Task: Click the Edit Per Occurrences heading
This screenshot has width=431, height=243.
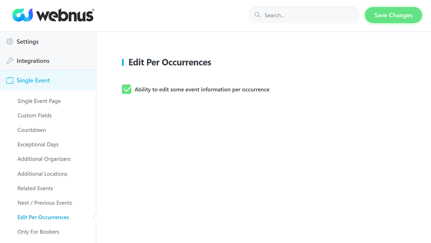Action: click(x=170, y=62)
